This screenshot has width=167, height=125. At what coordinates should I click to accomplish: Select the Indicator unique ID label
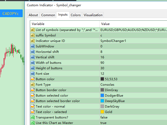tap(50, 41)
